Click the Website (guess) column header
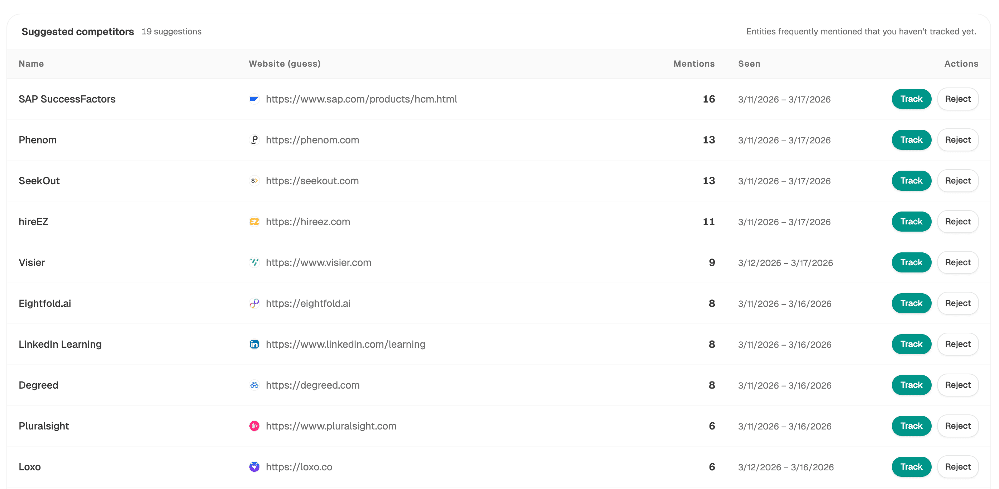Viewport: 999px width, 489px height. 285,64
